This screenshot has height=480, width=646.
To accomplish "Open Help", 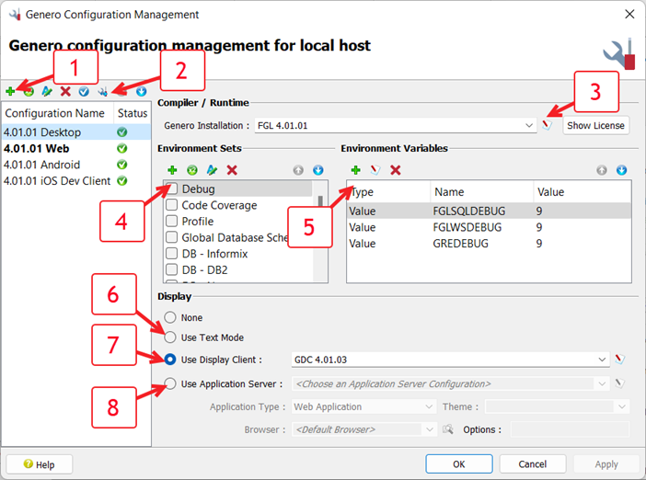I will pos(40,464).
